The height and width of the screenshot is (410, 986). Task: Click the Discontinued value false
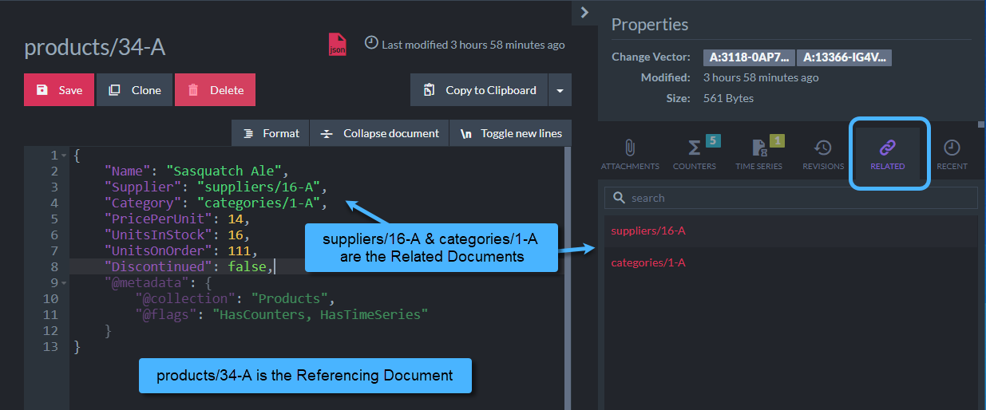click(x=247, y=266)
